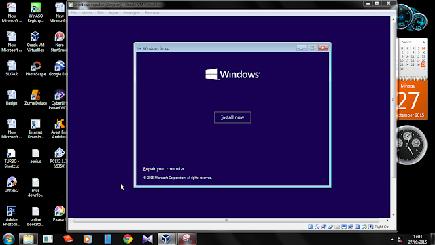Viewport: 435px width, 245px height.
Task: Open the File menu in VirtualBox
Action: (x=73, y=13)
